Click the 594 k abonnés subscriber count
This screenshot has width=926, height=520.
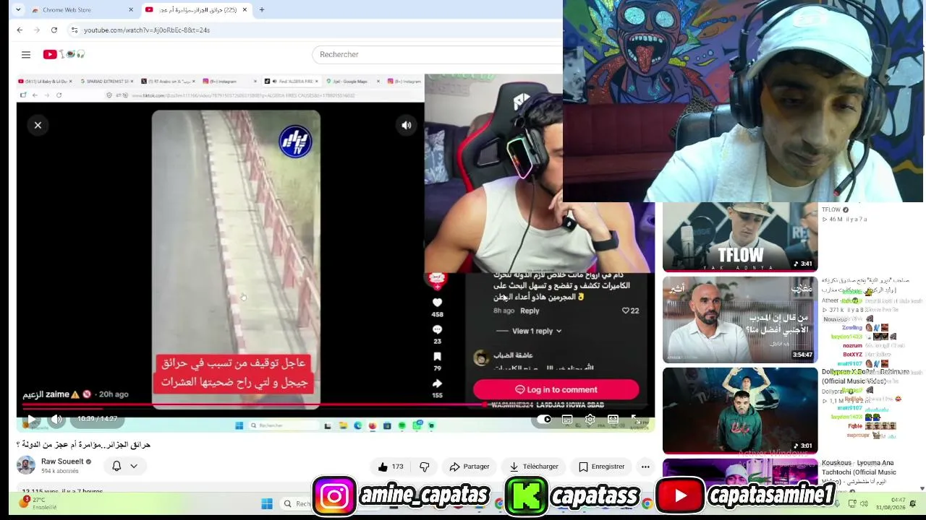click(x=60, y=471)
